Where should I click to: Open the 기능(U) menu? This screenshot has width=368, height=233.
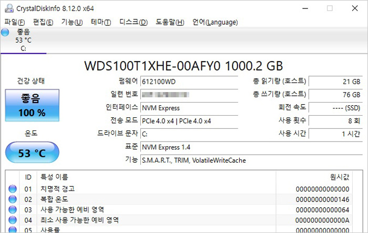click(x=72, y=22)
